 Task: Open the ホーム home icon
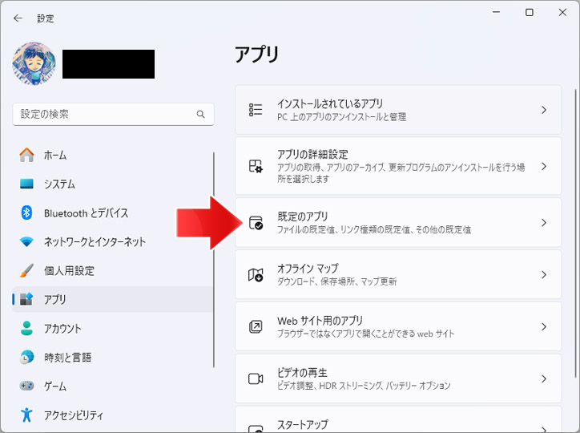(x=26, y=155)
